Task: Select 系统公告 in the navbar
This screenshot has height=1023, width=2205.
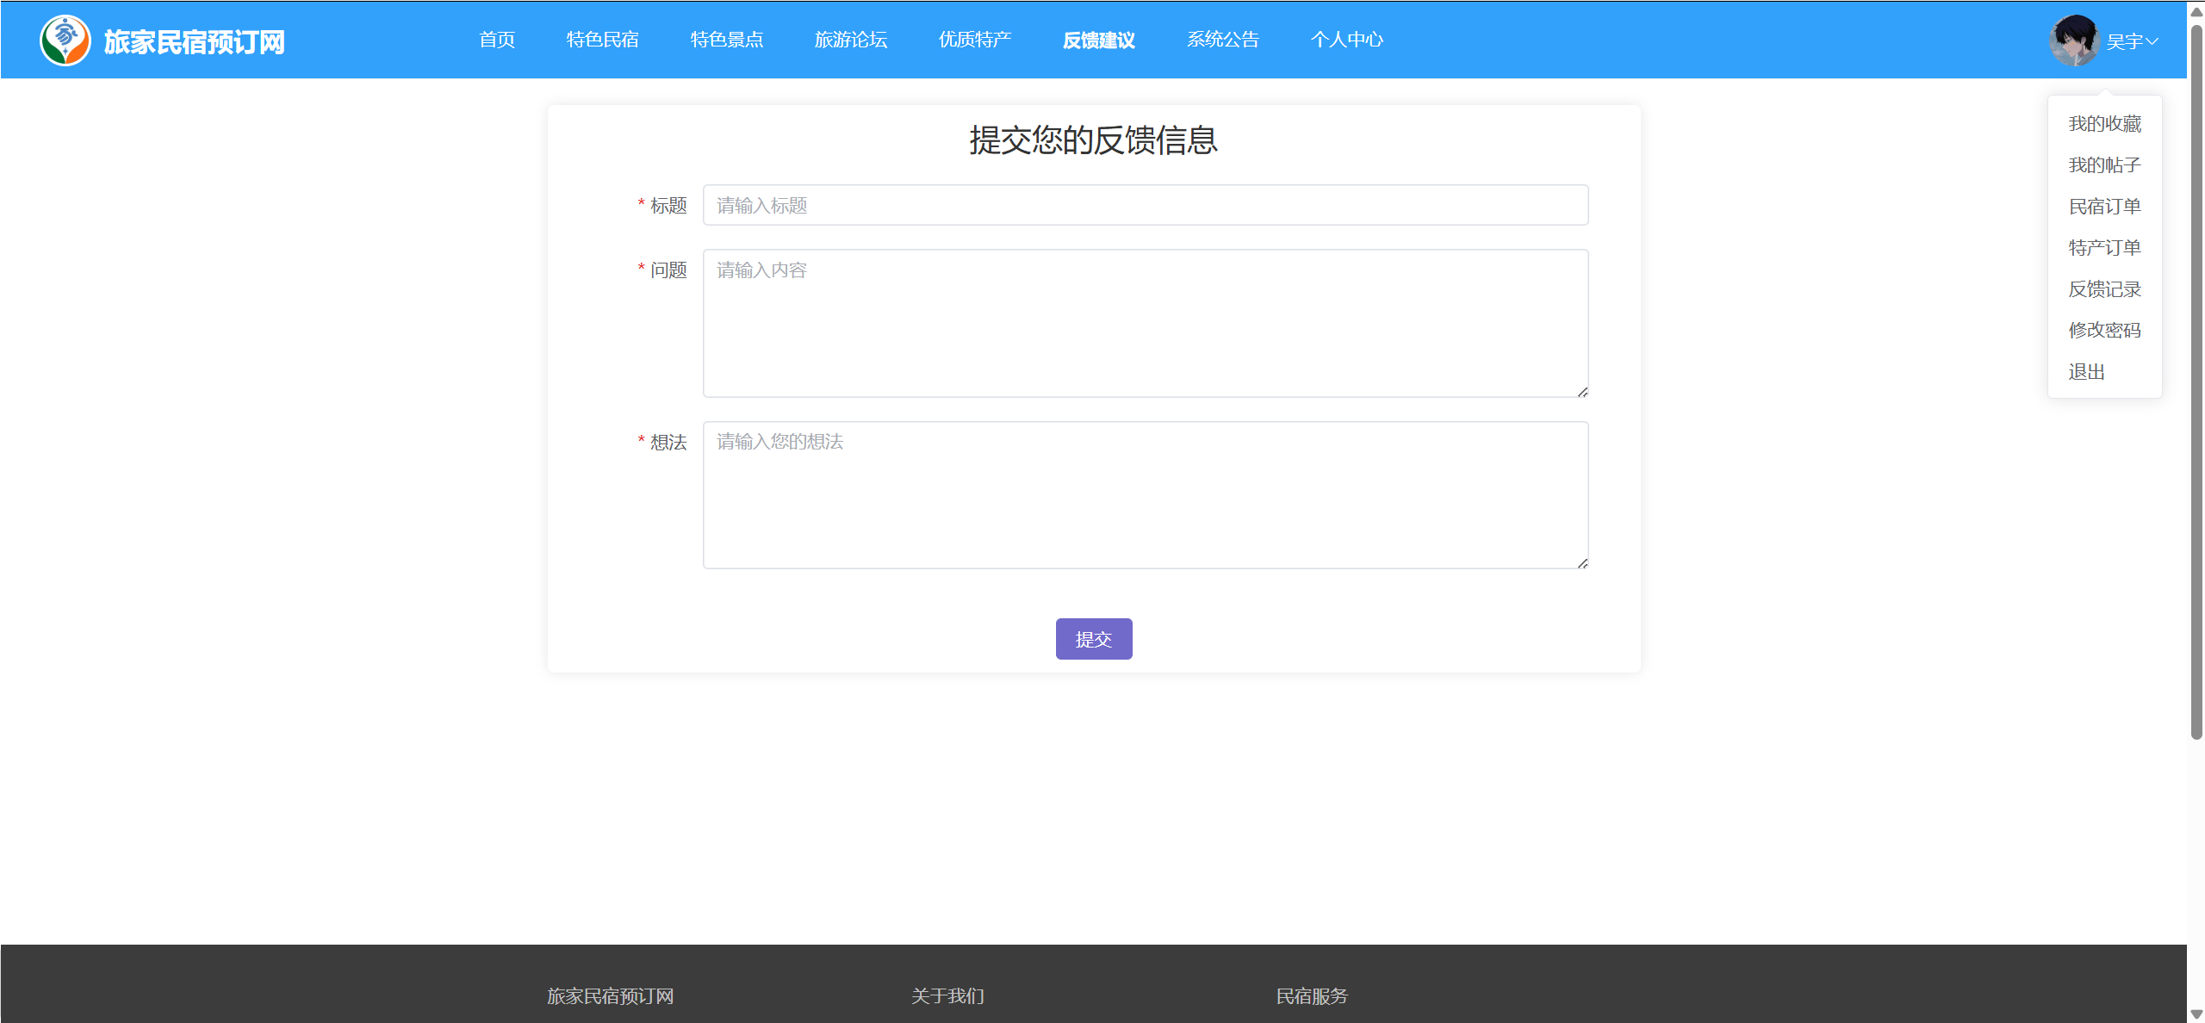Action: [1222, 40]
